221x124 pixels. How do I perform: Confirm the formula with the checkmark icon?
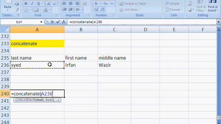tap(58, 22)
